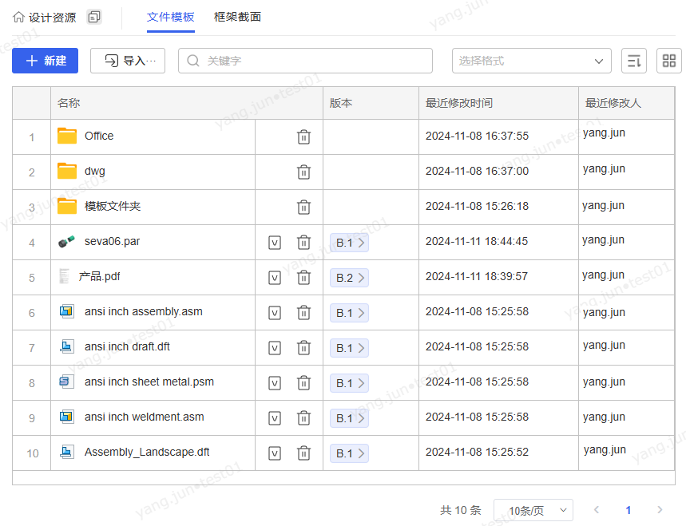This screenshot has width=686, height=526.
Task: Click timestamp 2024-11-11 18:44:45
Action: tap(477, 241)
